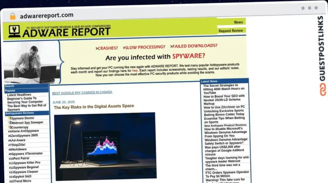Screen dimensions: 328x183
Task: Open Windows Genuine Advantage: Safety Switch or Spyware
Action: tap(226, 142)
